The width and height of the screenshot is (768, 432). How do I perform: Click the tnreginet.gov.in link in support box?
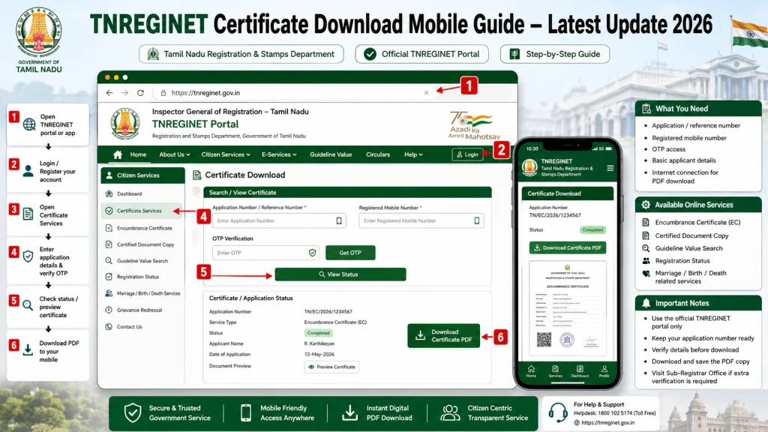pyautogui.click(x=607, y=423)
